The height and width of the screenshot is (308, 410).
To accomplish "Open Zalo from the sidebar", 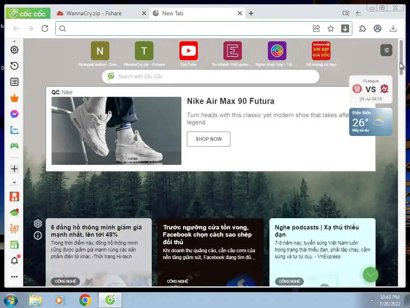I will click(x=14, y=130).
